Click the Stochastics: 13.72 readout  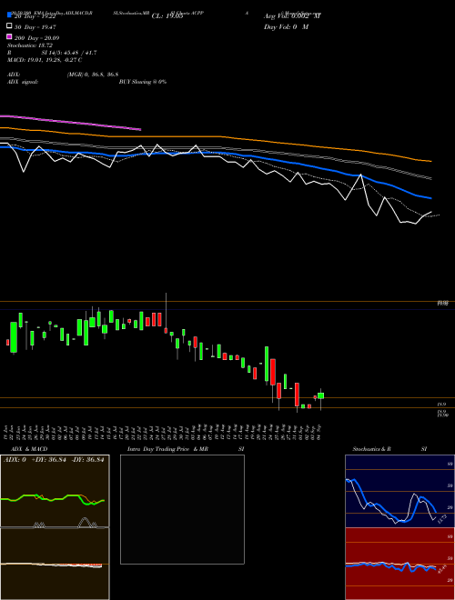click(x=30, y=45)
